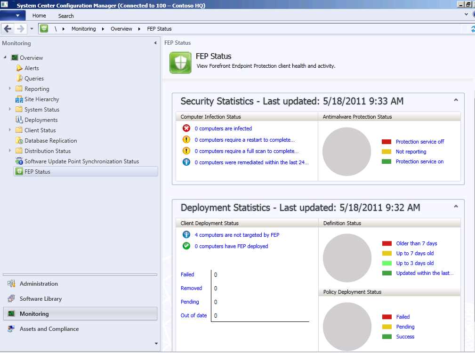
Task: Expand the Reporting folder node
Action: tap(10, 89)
